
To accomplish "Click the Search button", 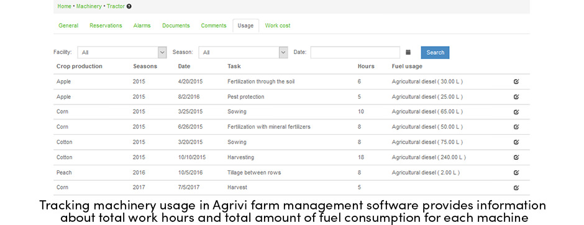I will tap(435, 53).
